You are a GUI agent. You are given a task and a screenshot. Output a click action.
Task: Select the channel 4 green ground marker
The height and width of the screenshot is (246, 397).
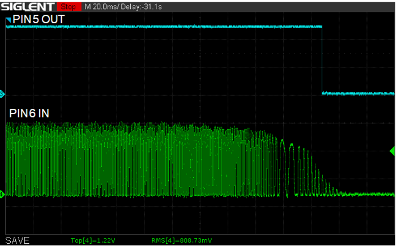2,194
